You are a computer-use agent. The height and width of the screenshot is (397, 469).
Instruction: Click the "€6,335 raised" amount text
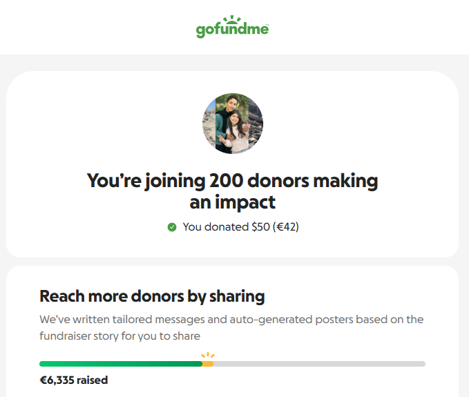coord(74,380)
